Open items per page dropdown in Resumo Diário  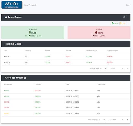click(x=103, y=68)
